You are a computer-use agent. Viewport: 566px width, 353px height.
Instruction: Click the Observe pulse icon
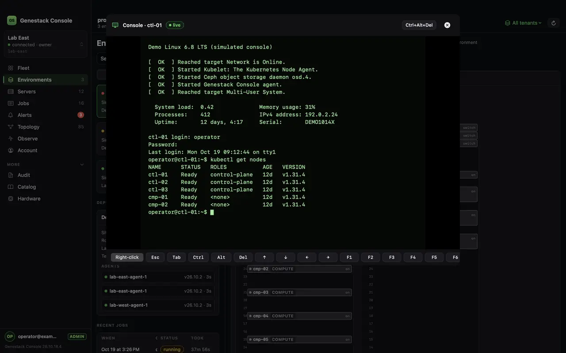(x=11, y=139)
